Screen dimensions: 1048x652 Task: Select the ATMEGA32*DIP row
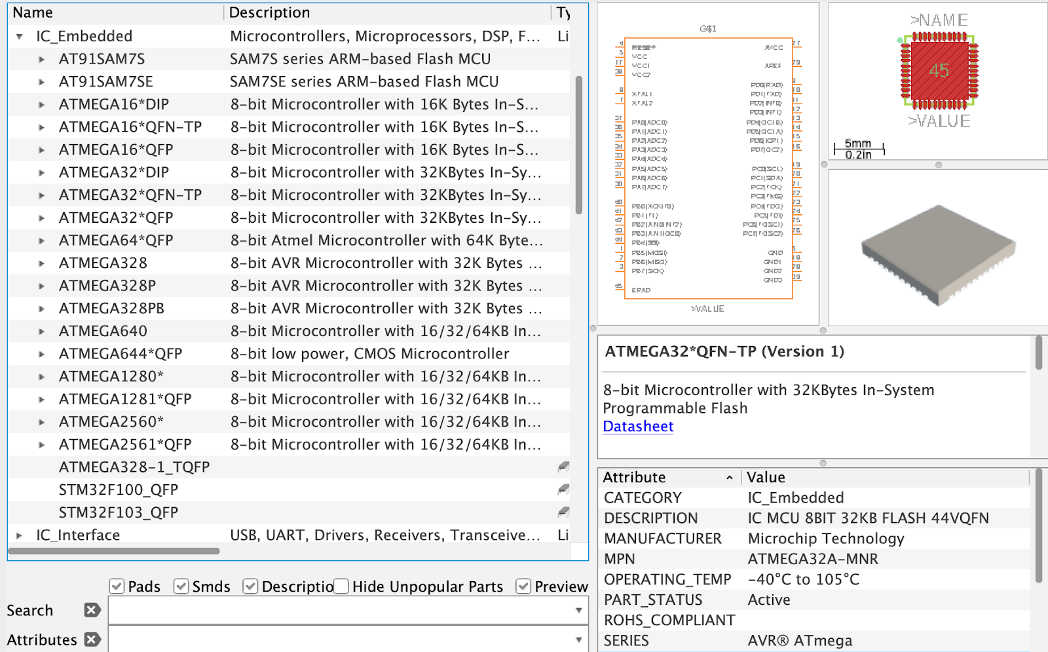[289, 172]
